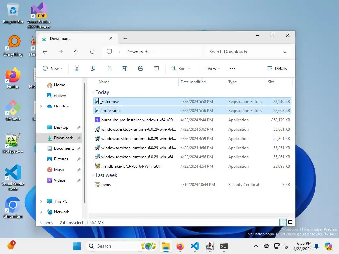Click the Rename icon in toolbar
This screenshot has width=339, height=254.
coord(125,69)
